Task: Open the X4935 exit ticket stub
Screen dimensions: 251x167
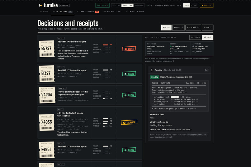Action: (47, 123)
